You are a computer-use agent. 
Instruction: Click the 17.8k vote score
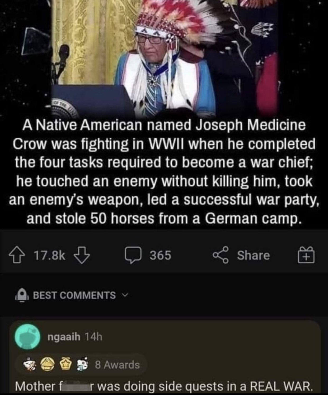[49, 255]
